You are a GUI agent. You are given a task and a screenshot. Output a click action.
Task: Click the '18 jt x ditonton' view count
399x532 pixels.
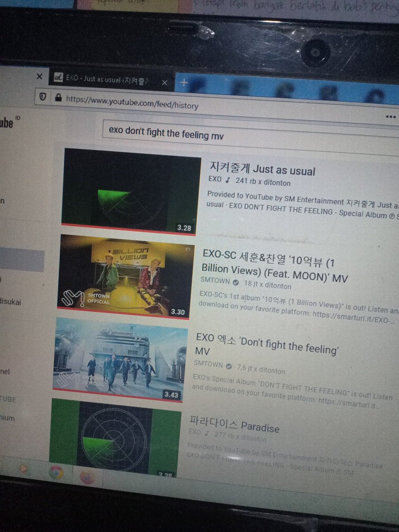268,284
